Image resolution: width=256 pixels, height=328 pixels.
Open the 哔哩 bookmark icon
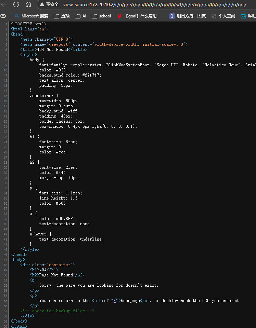coord(243,16)
